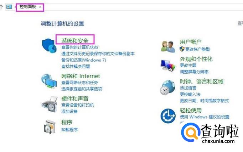
Task: Click 调整屏幕分辨率 link
Action: click(x=194, y=72)
